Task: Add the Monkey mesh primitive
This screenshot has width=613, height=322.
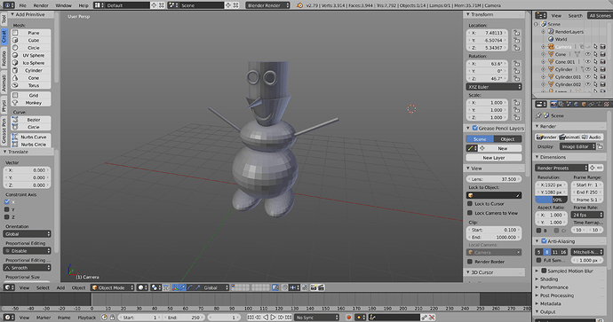Action: tap(31, 103)
